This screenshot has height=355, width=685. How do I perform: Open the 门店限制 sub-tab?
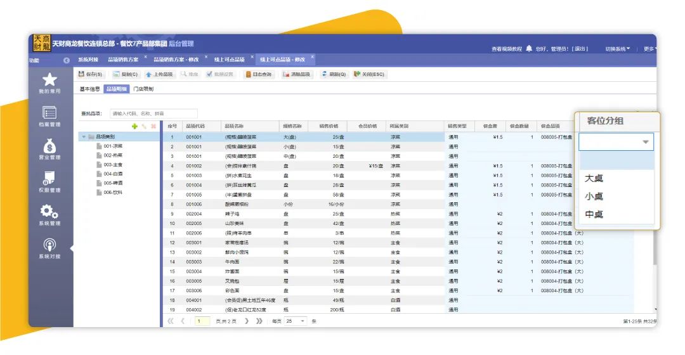point(143,89)
